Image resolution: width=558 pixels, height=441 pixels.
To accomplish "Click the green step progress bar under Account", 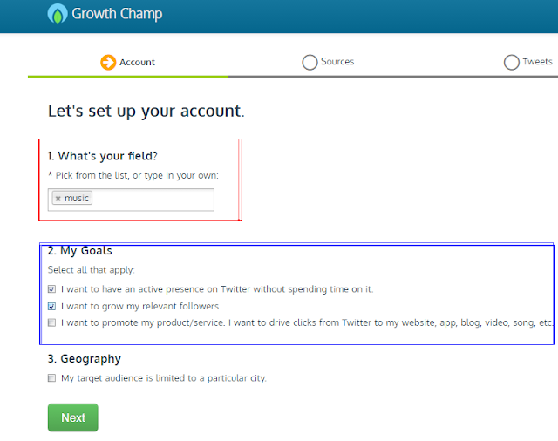I will [128, 76].
